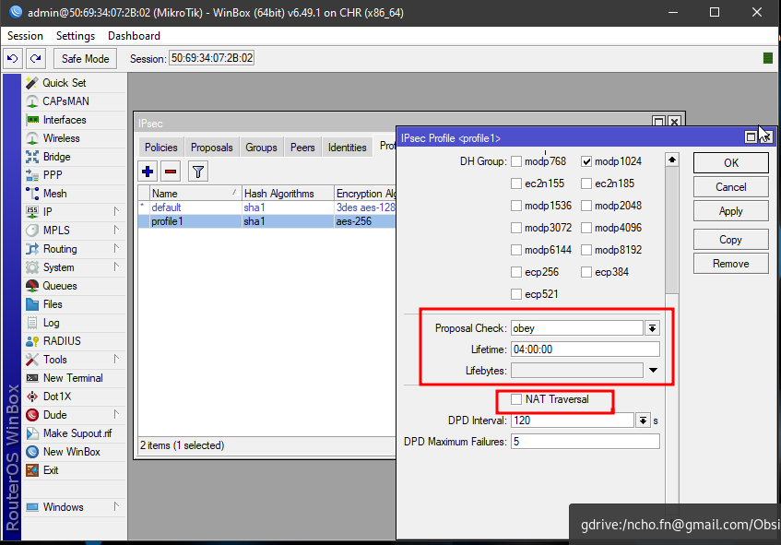Open the DPD Interval dropdown arrow
This screenshot has height=545, width=781.
coord(643,421)
